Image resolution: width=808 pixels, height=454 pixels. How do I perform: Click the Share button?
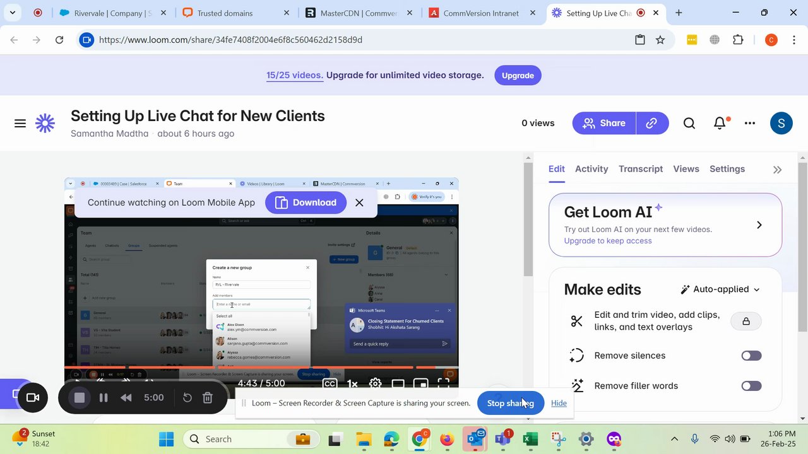tap(604, 123)
